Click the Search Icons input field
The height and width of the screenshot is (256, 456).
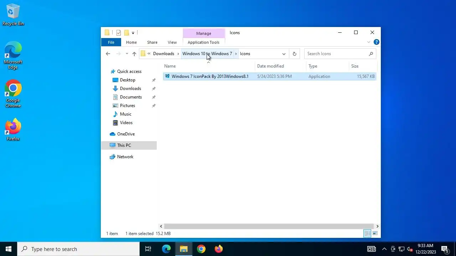coord(336,54)
